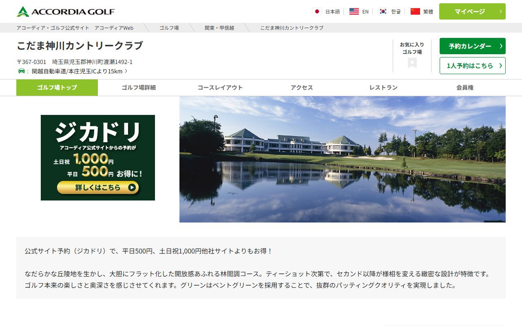Click the description starting なだらかな丘陵地を生かし

point(257,280)
